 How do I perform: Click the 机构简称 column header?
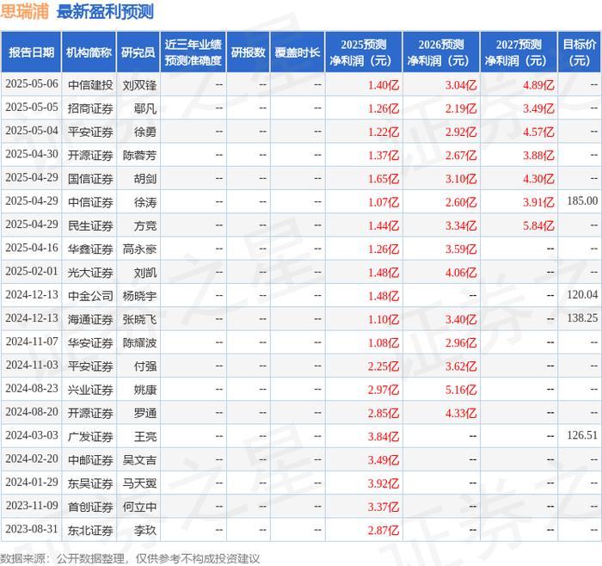89,52
